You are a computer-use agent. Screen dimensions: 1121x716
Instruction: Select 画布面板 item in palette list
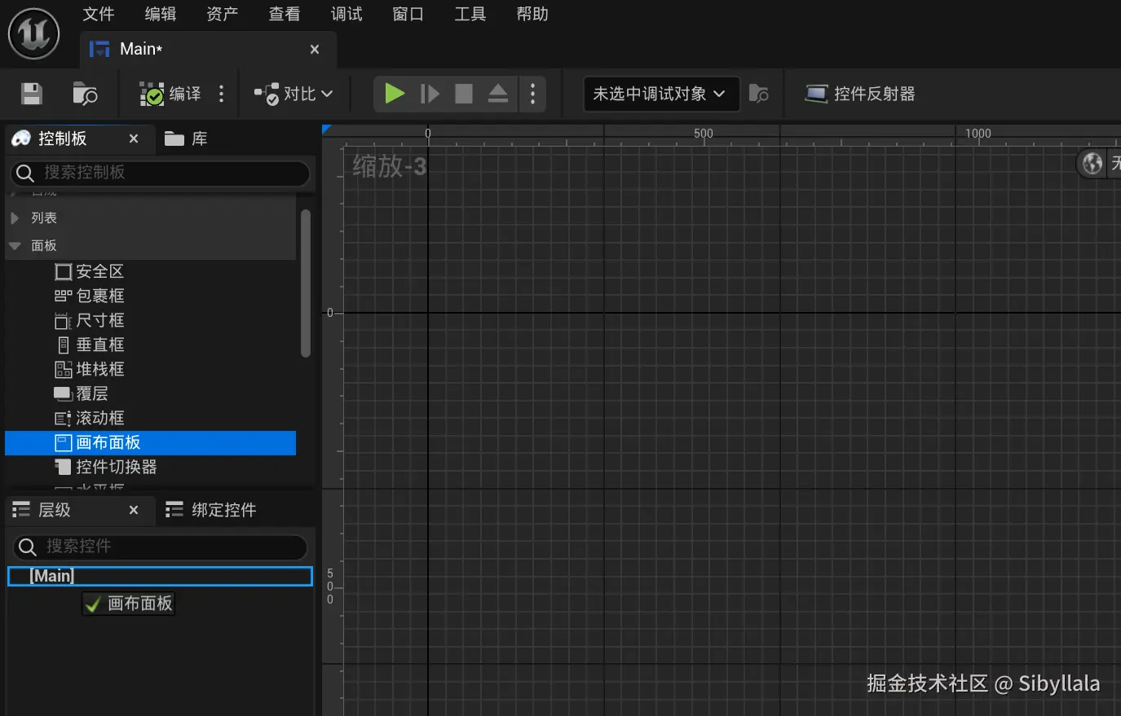[151, 442]
